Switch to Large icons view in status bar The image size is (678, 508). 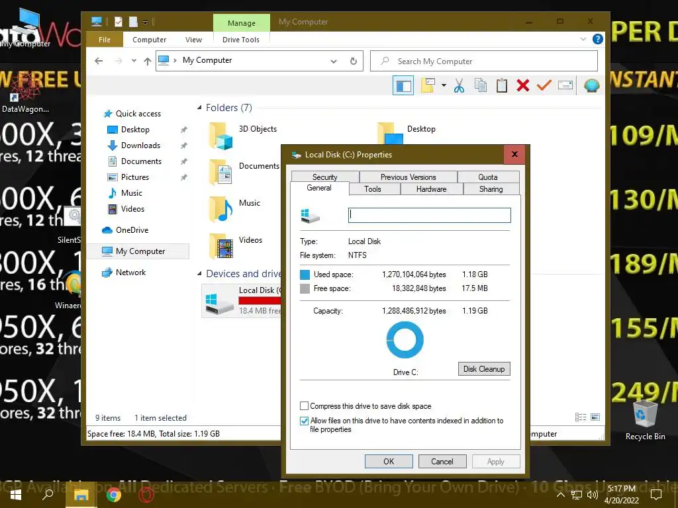click(595, 417)
